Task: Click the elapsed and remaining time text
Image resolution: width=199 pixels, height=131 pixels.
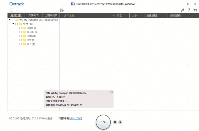Action: (31, 118)
